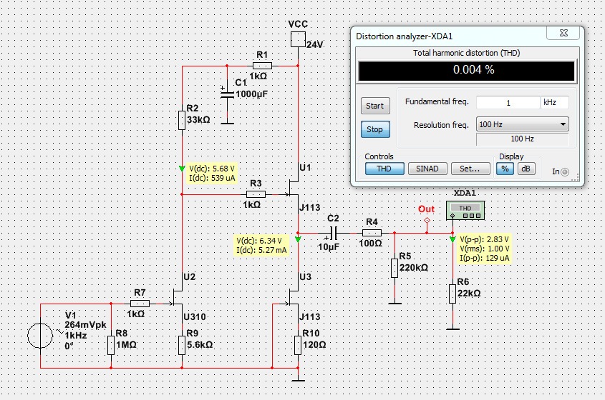This screenshot has height=400, width=605.
Task: Click ground symbol below capacitor C1
Action: tap(227, 123)
